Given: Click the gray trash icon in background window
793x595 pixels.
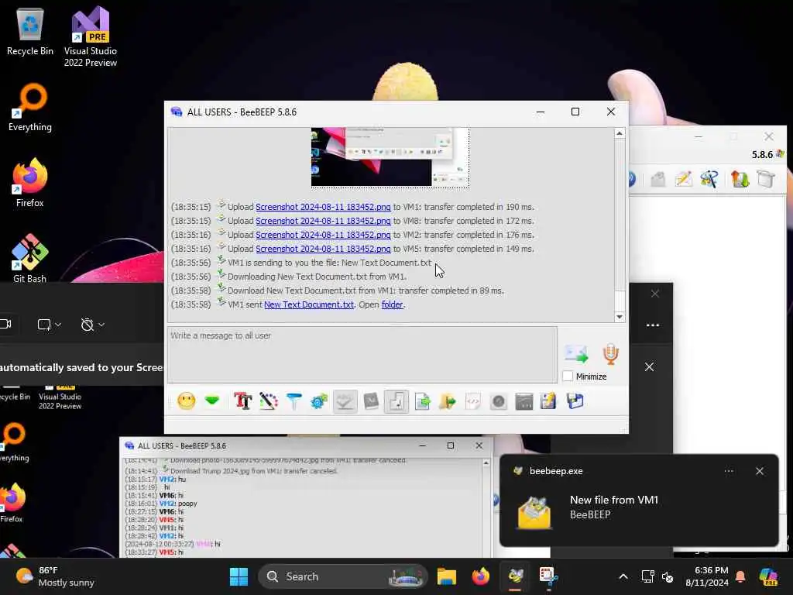Looking at the screenshot, I should tap(766, 179).
